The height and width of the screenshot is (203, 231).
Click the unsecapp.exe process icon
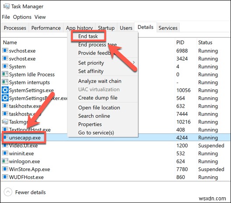tap(6, 138)
